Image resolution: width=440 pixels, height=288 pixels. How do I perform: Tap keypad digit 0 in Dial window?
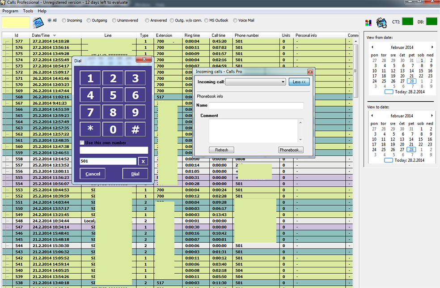tap(113, 129)
